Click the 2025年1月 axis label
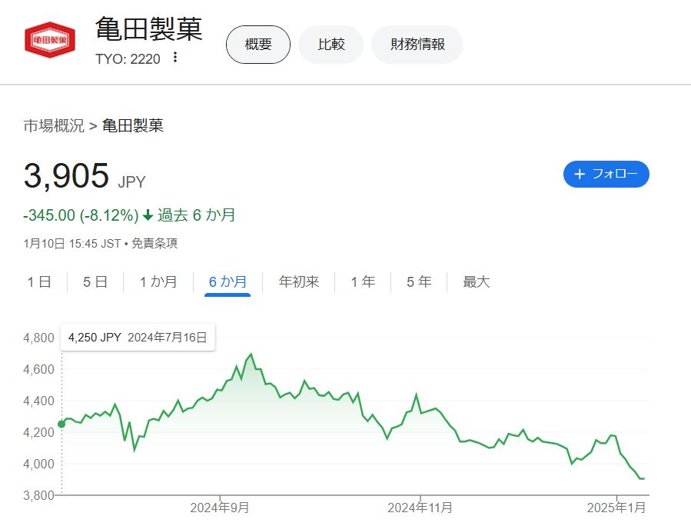Image resolution: width=691 pixels, height=526 pixels. point(616,508)
